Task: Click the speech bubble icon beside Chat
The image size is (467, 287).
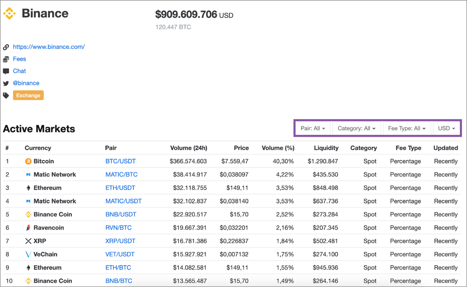Action: coord(6,71)
